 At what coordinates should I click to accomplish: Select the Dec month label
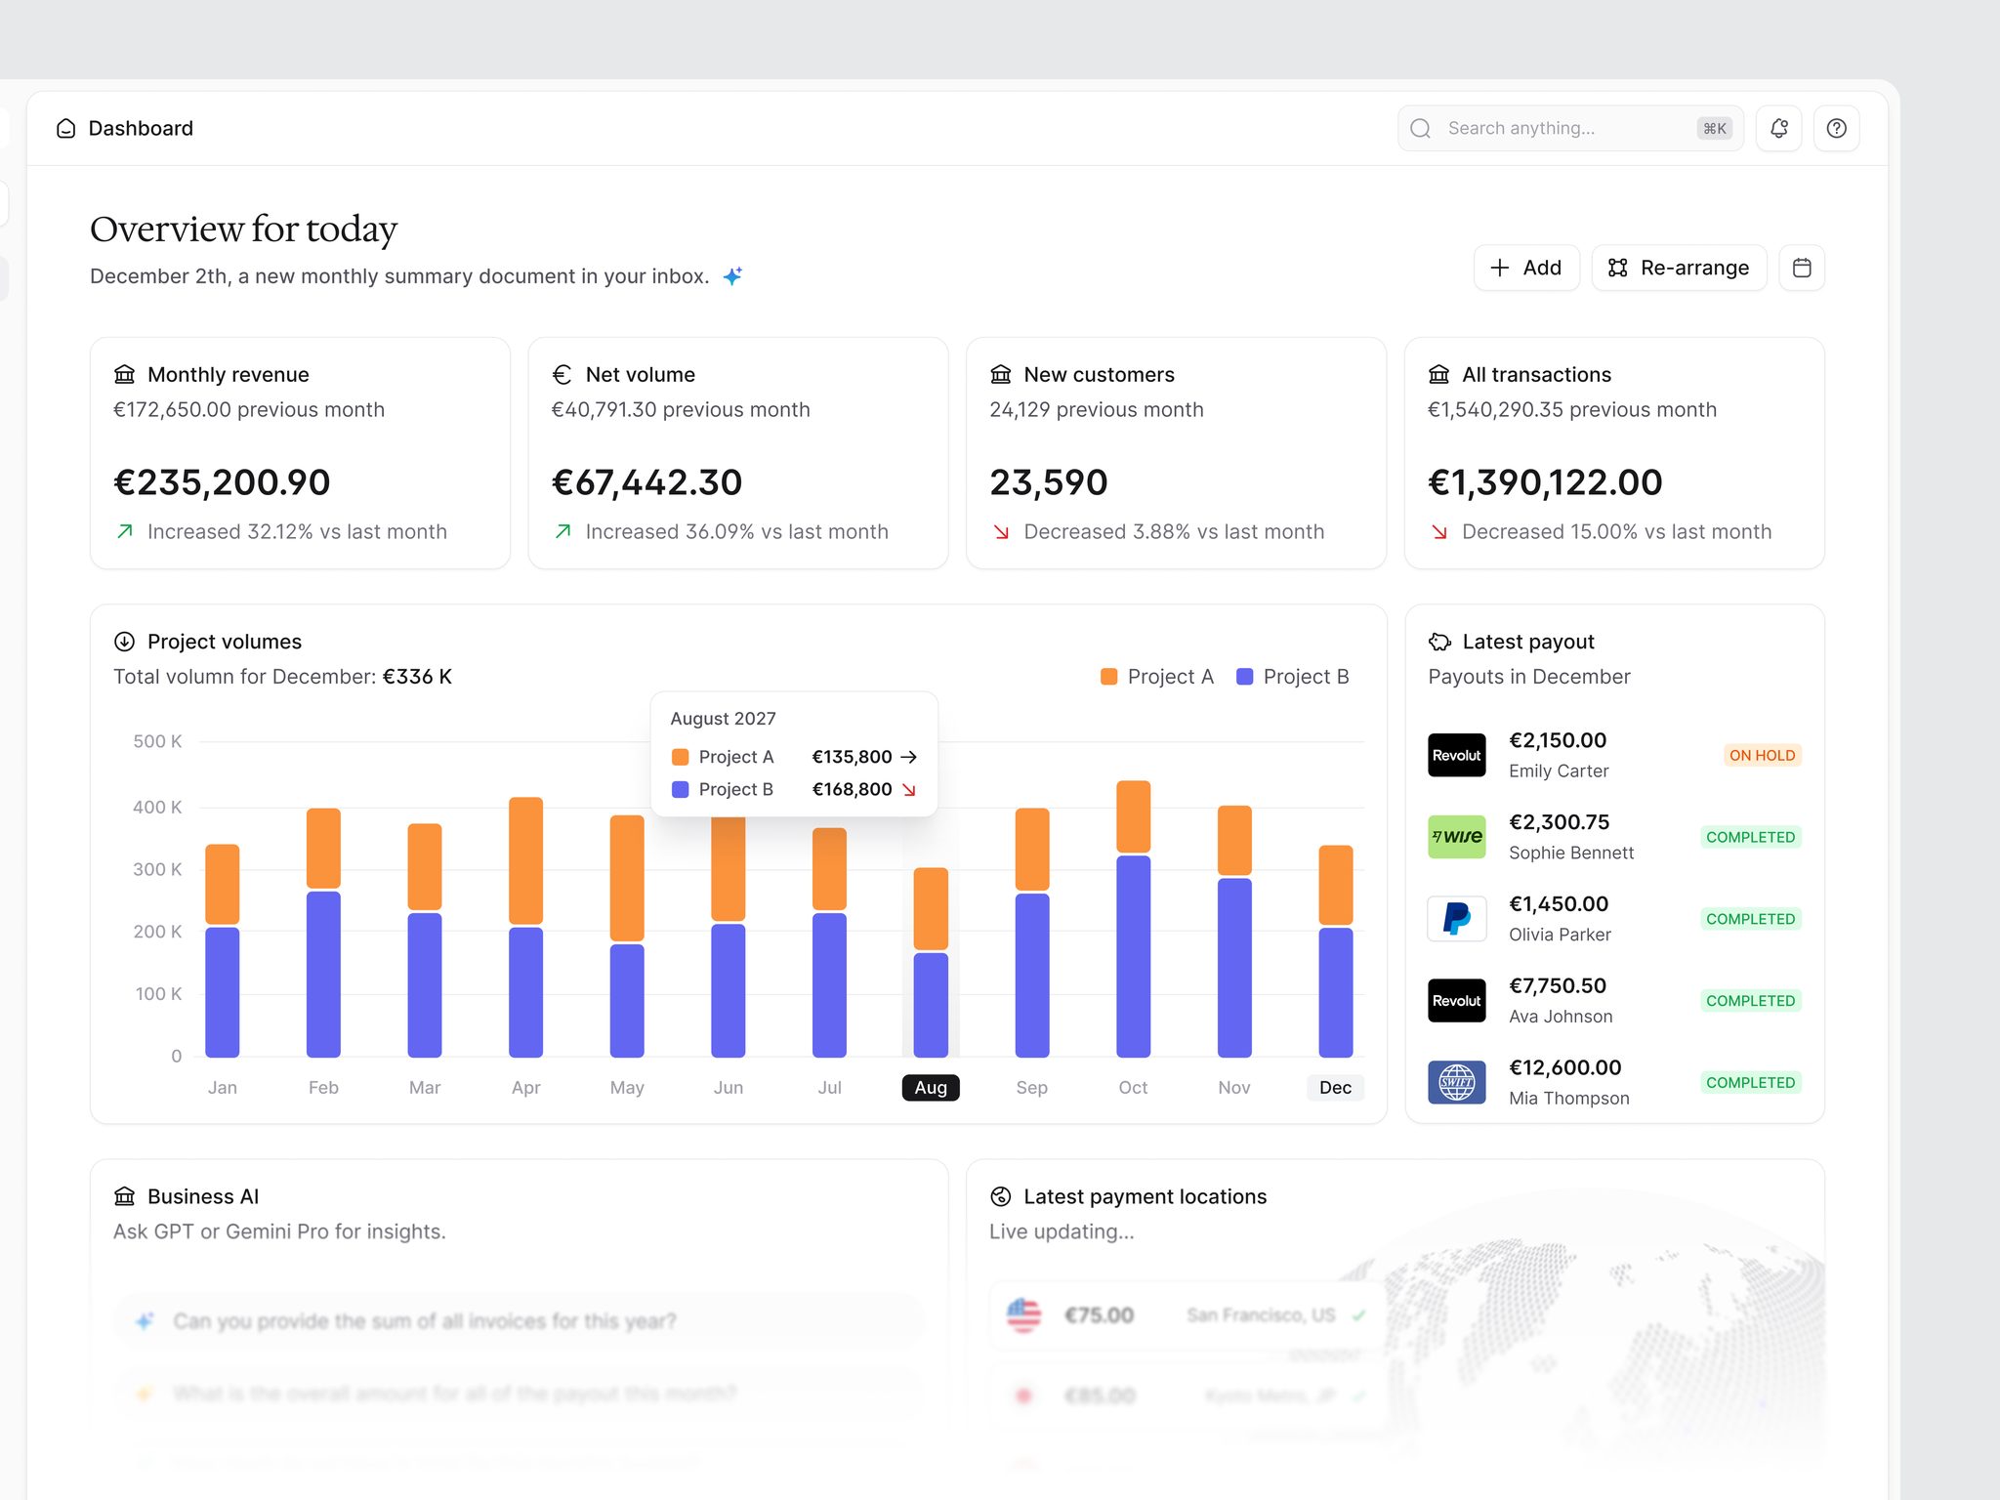[x=1335, y=1088]
